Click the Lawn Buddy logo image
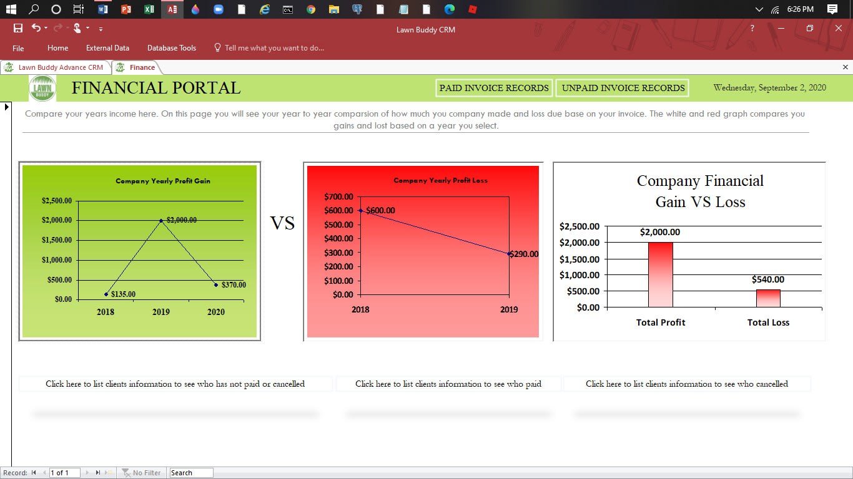This screenshot has height=479, width=853. tap(42, 88)
